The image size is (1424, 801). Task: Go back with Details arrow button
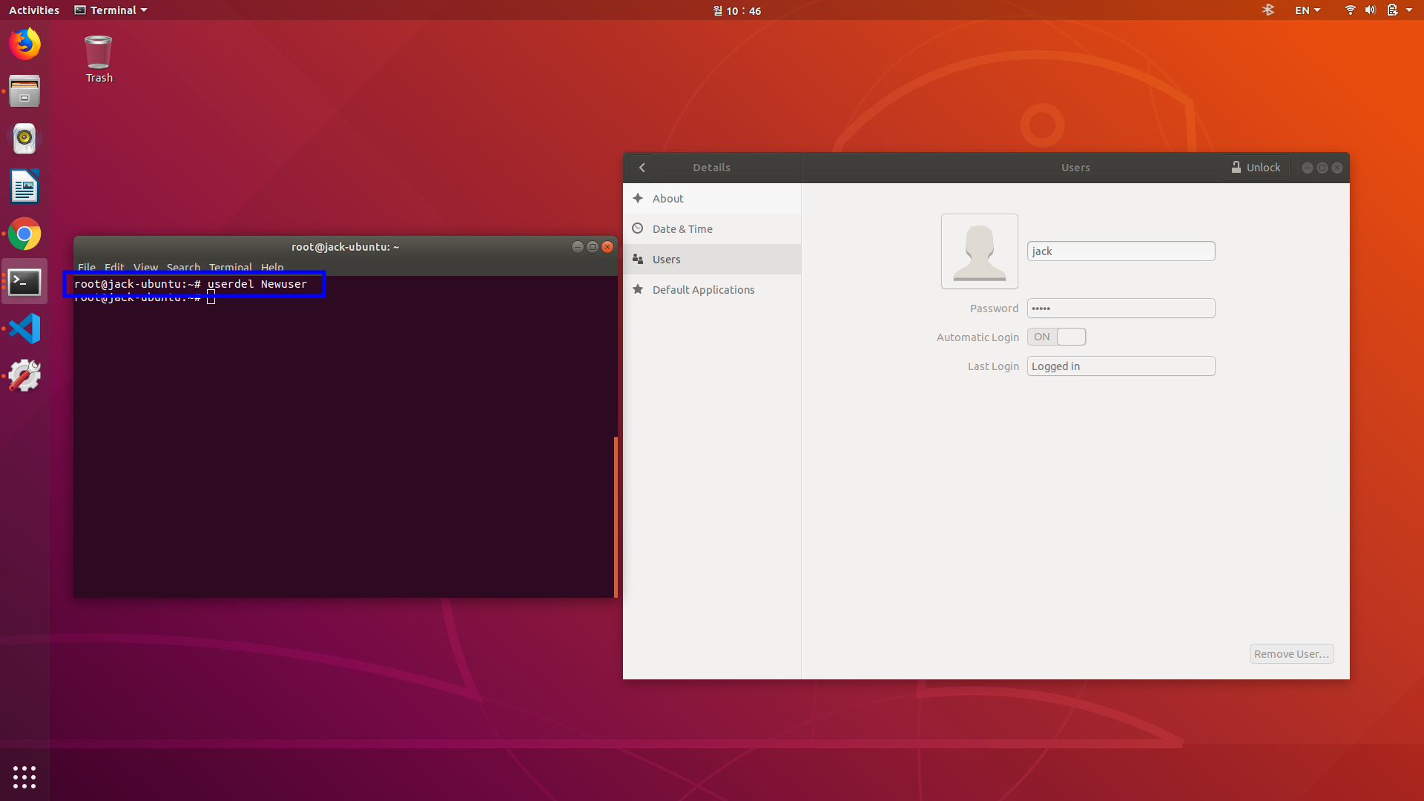[x=642, y=168]
